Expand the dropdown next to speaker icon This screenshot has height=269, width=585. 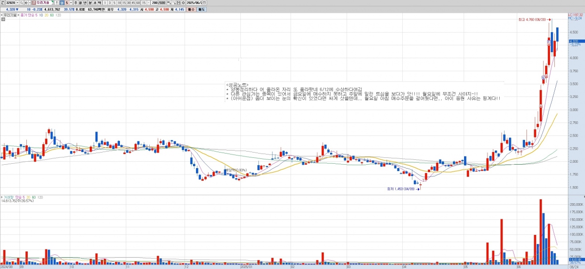coord(30,2)
